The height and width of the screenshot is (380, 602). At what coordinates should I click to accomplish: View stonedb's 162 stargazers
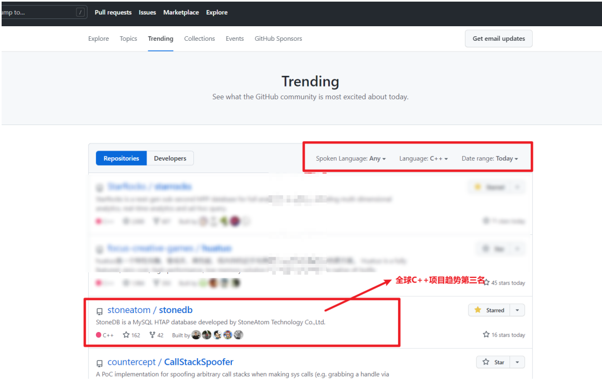[132, 335]
